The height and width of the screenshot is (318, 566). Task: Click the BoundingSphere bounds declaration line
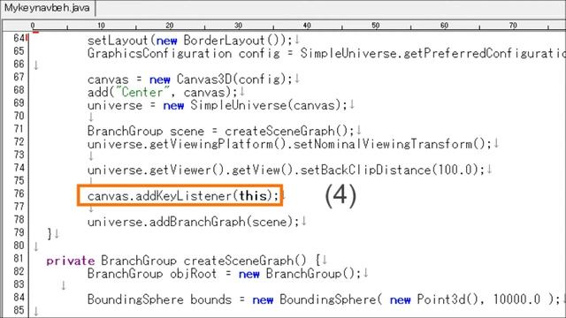click(x=324, y=299)
